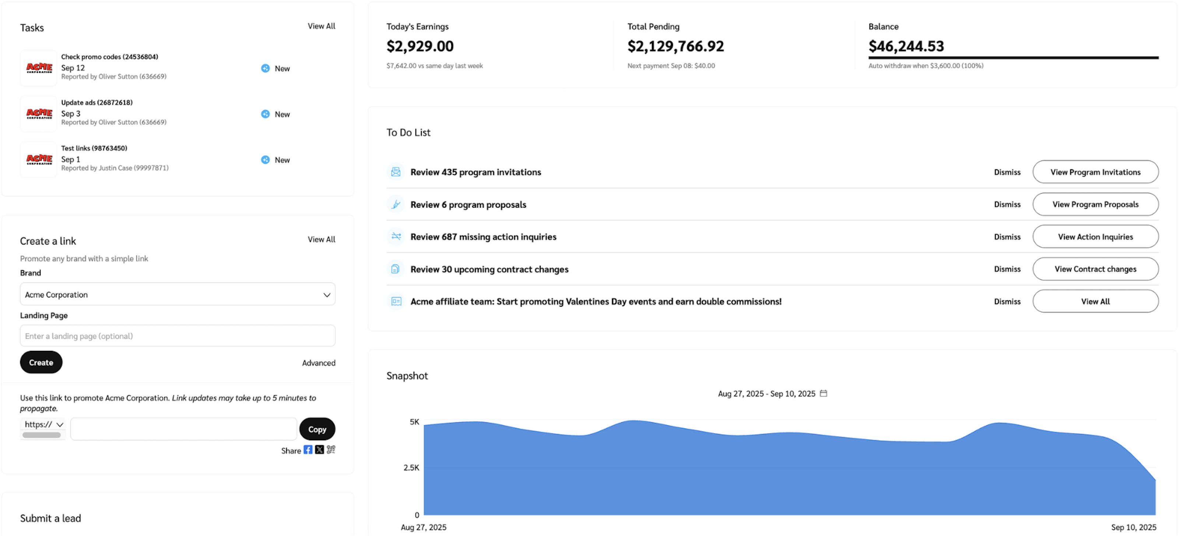The width and height of the screenshot is (1180, 536).
Task: Click program invitations envelope icon
Action: [x=396, y=172]
